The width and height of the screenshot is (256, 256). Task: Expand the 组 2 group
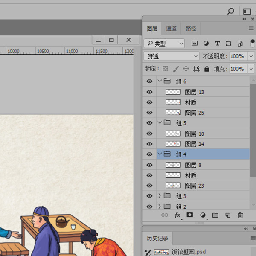pos(160,206)
